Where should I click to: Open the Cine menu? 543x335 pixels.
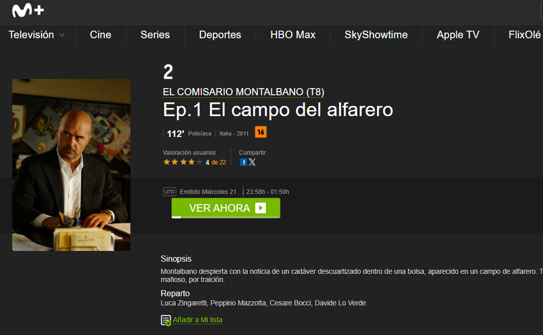(101, 35)
